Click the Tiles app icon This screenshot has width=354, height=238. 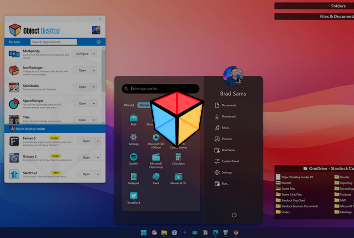tap(14, 119)
